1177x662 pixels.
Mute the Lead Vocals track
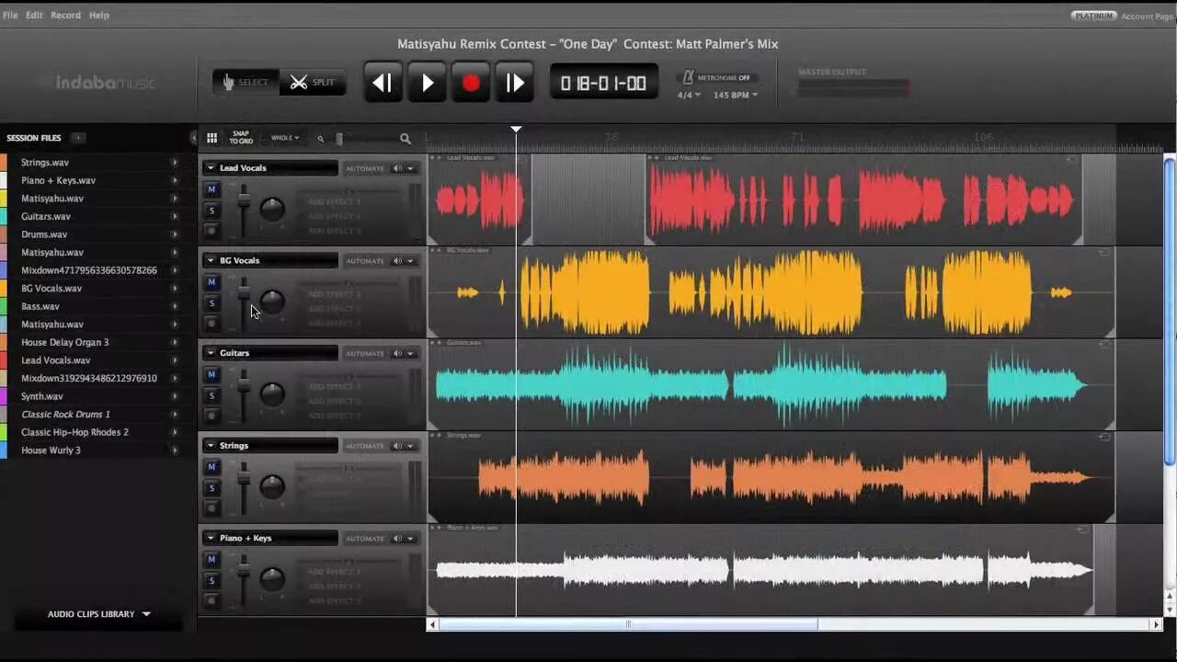click(x=211, y=189)
